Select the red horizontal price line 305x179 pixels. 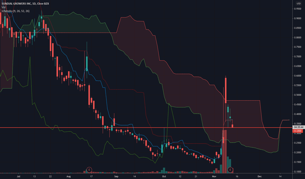click(x=146, y=128)
